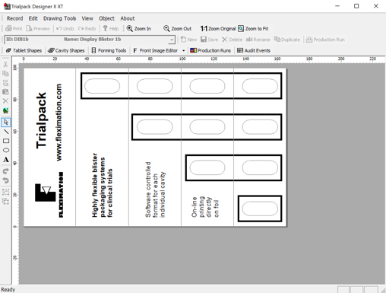Click the Undo toolbar button

(x=65, y=29)
